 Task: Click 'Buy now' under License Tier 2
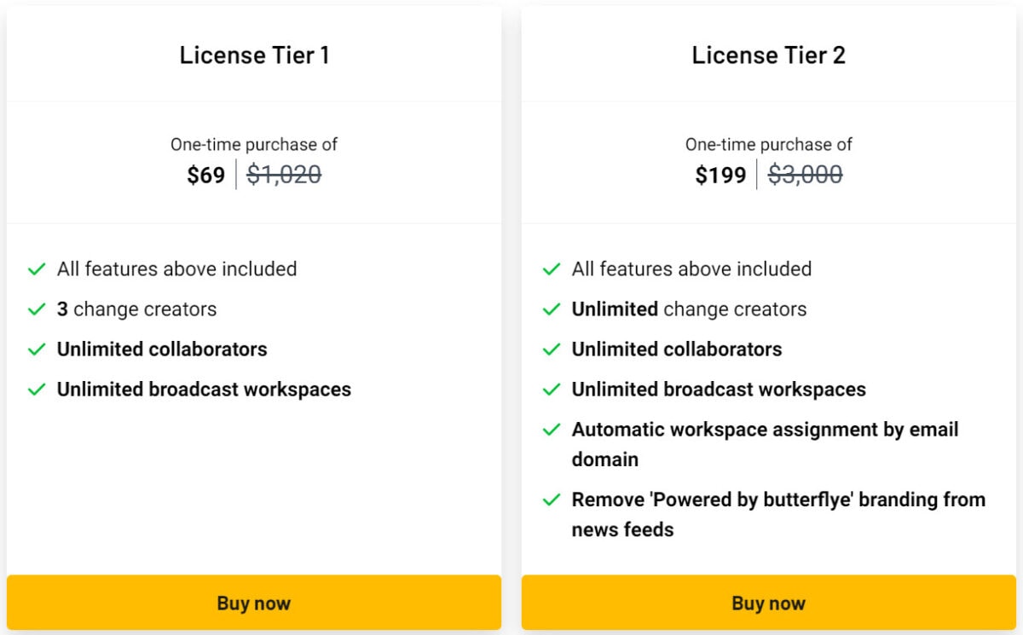coord(768,603)
